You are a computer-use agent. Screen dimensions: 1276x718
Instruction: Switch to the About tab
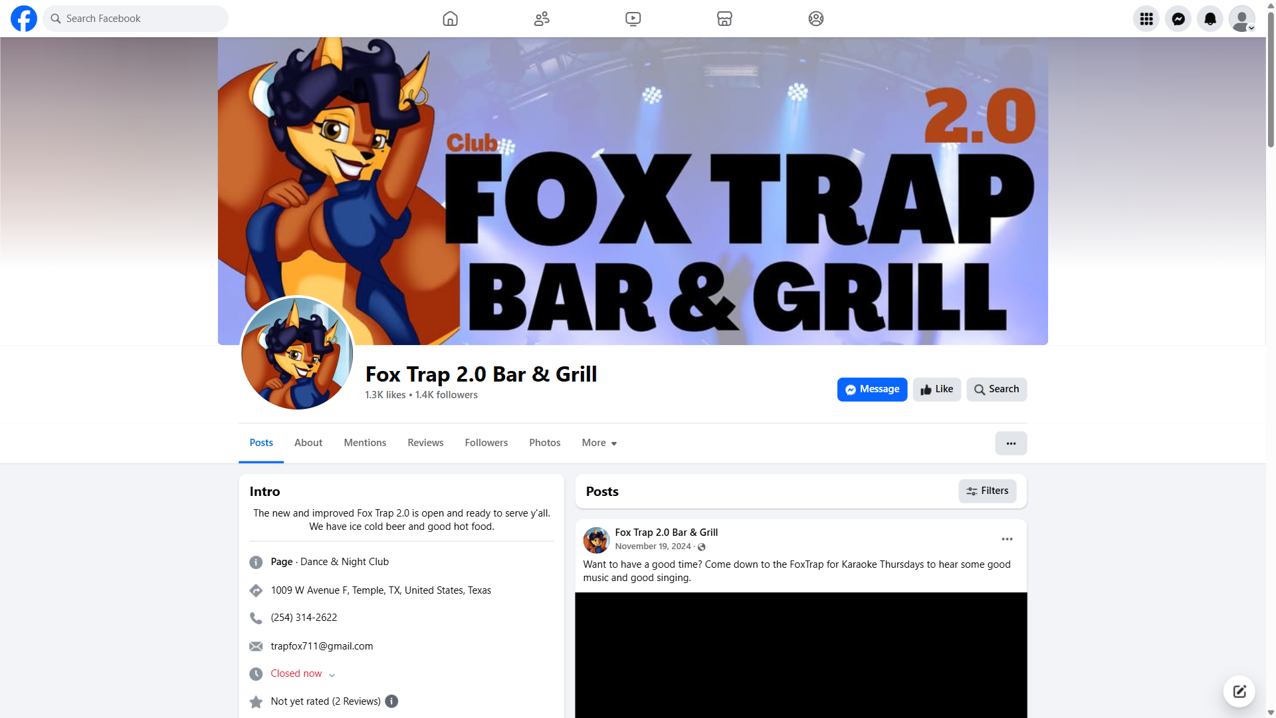pyautogui.click(x=308, y=443)
